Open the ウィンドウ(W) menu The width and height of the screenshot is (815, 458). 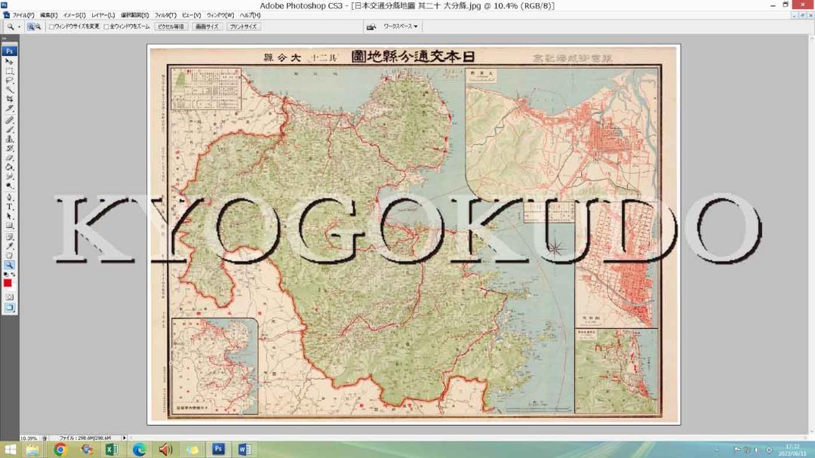tap(220, 16)
